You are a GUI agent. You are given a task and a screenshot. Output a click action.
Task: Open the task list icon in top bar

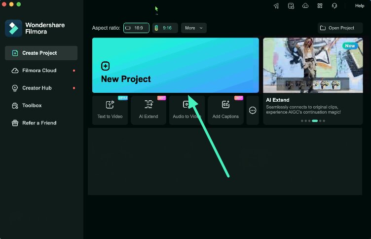point(291,6)
